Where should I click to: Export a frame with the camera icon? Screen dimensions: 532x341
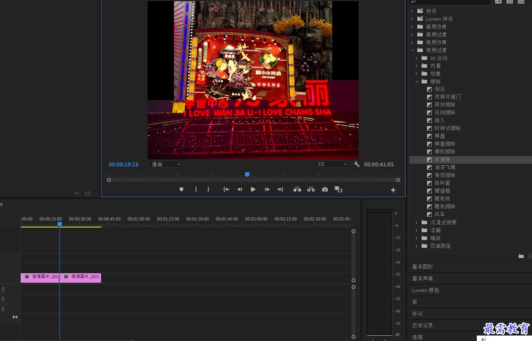(325, 189)
